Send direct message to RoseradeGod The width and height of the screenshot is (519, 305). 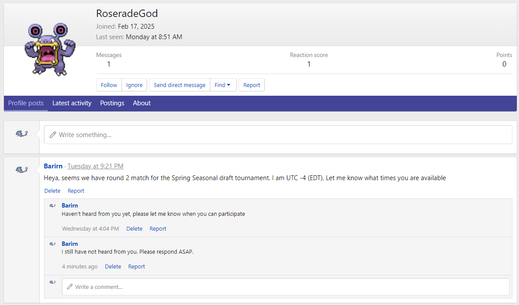click(179, 85)
